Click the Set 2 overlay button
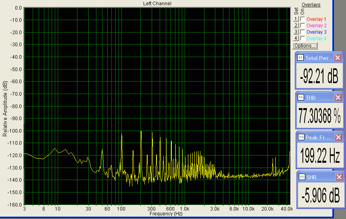Viewport: 346px width, 219px height. 296,25
